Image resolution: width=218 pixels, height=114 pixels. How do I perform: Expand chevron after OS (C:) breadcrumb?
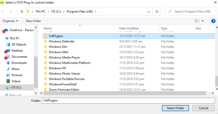click(x=64, y=12)
